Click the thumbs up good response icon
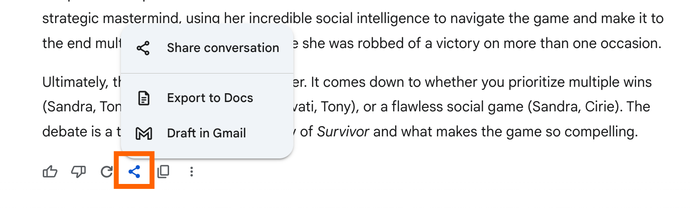 tap(50, 172)
